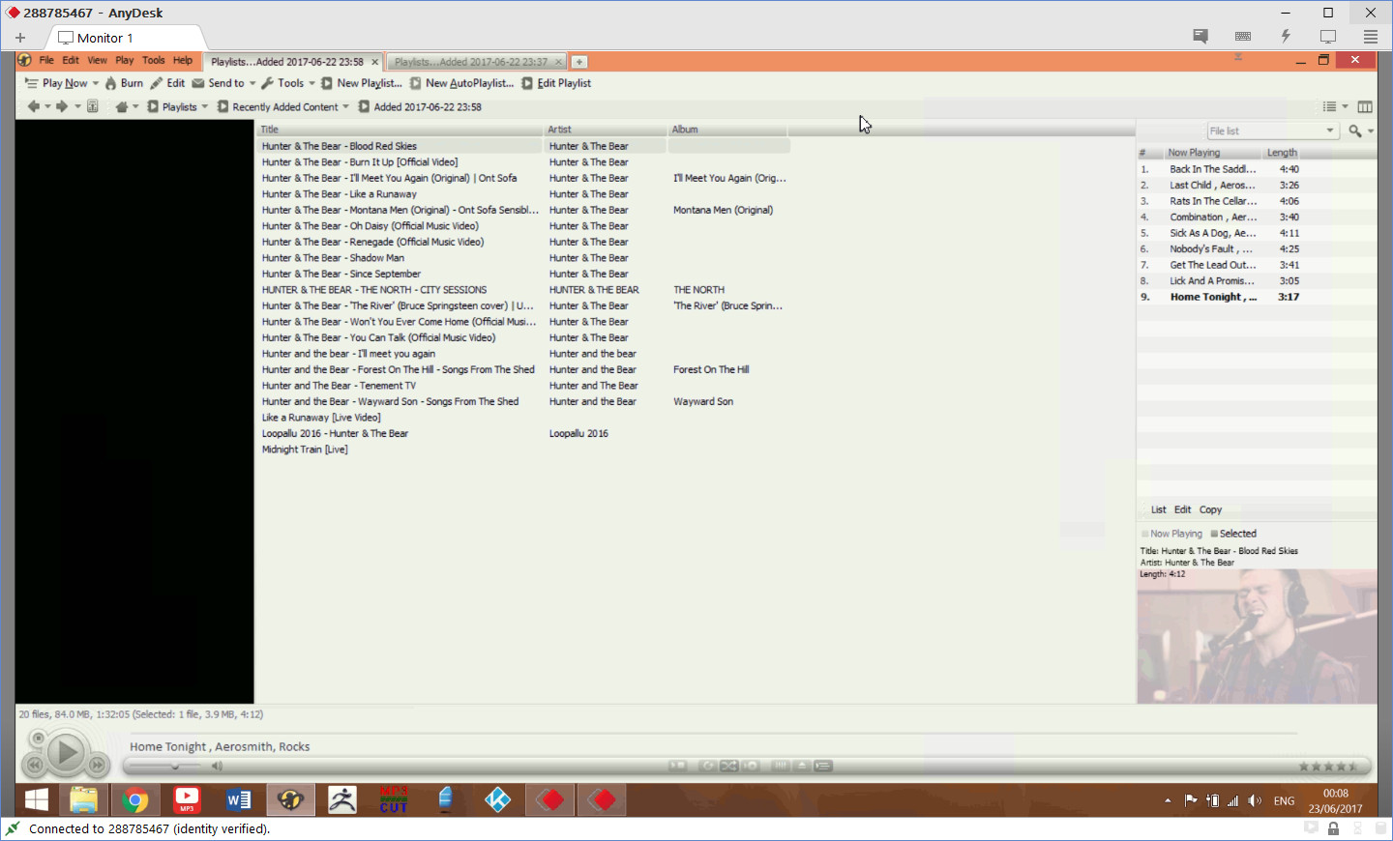The image size is (1393, 841).
Task: Select the Selected radio option
Action: coord(1214,534)
